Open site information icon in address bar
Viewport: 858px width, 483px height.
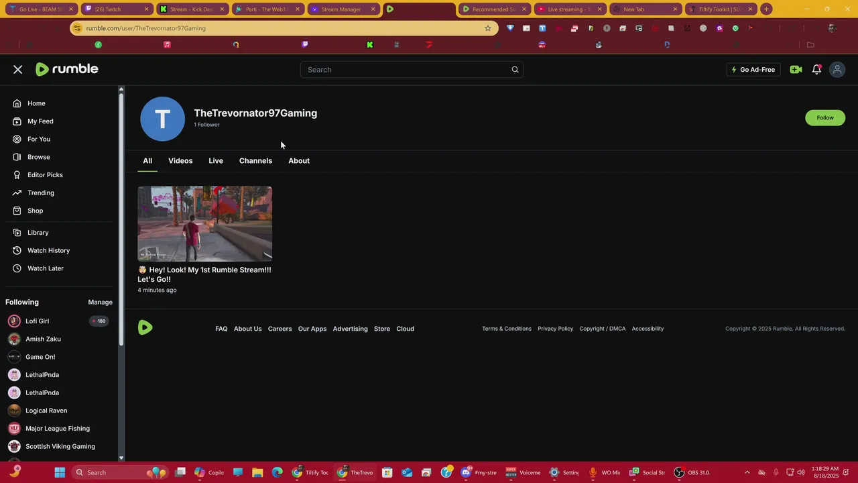click(78, 28)
